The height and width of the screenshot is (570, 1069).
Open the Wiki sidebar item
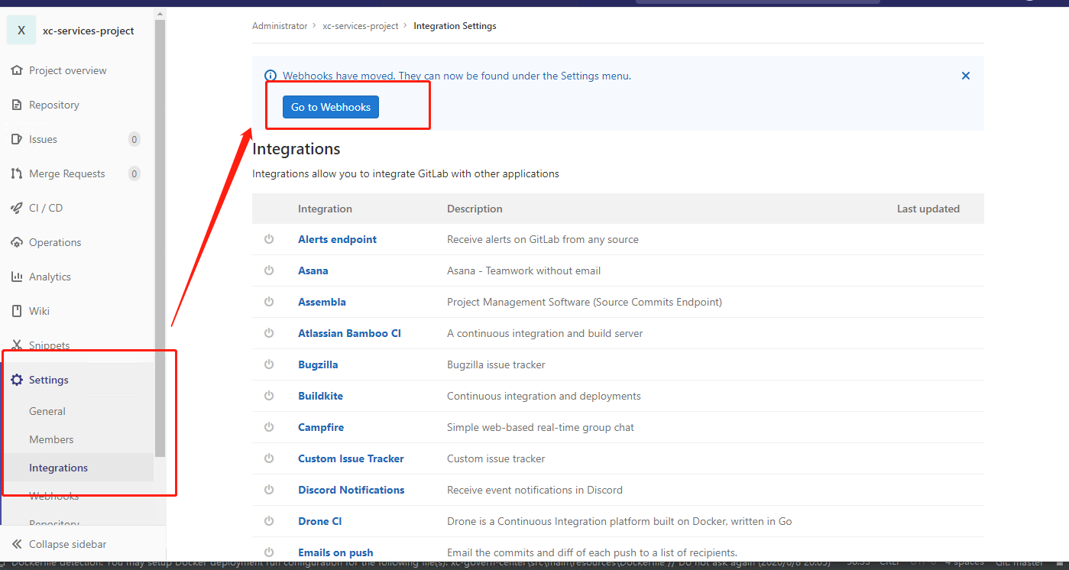point(39,311)
